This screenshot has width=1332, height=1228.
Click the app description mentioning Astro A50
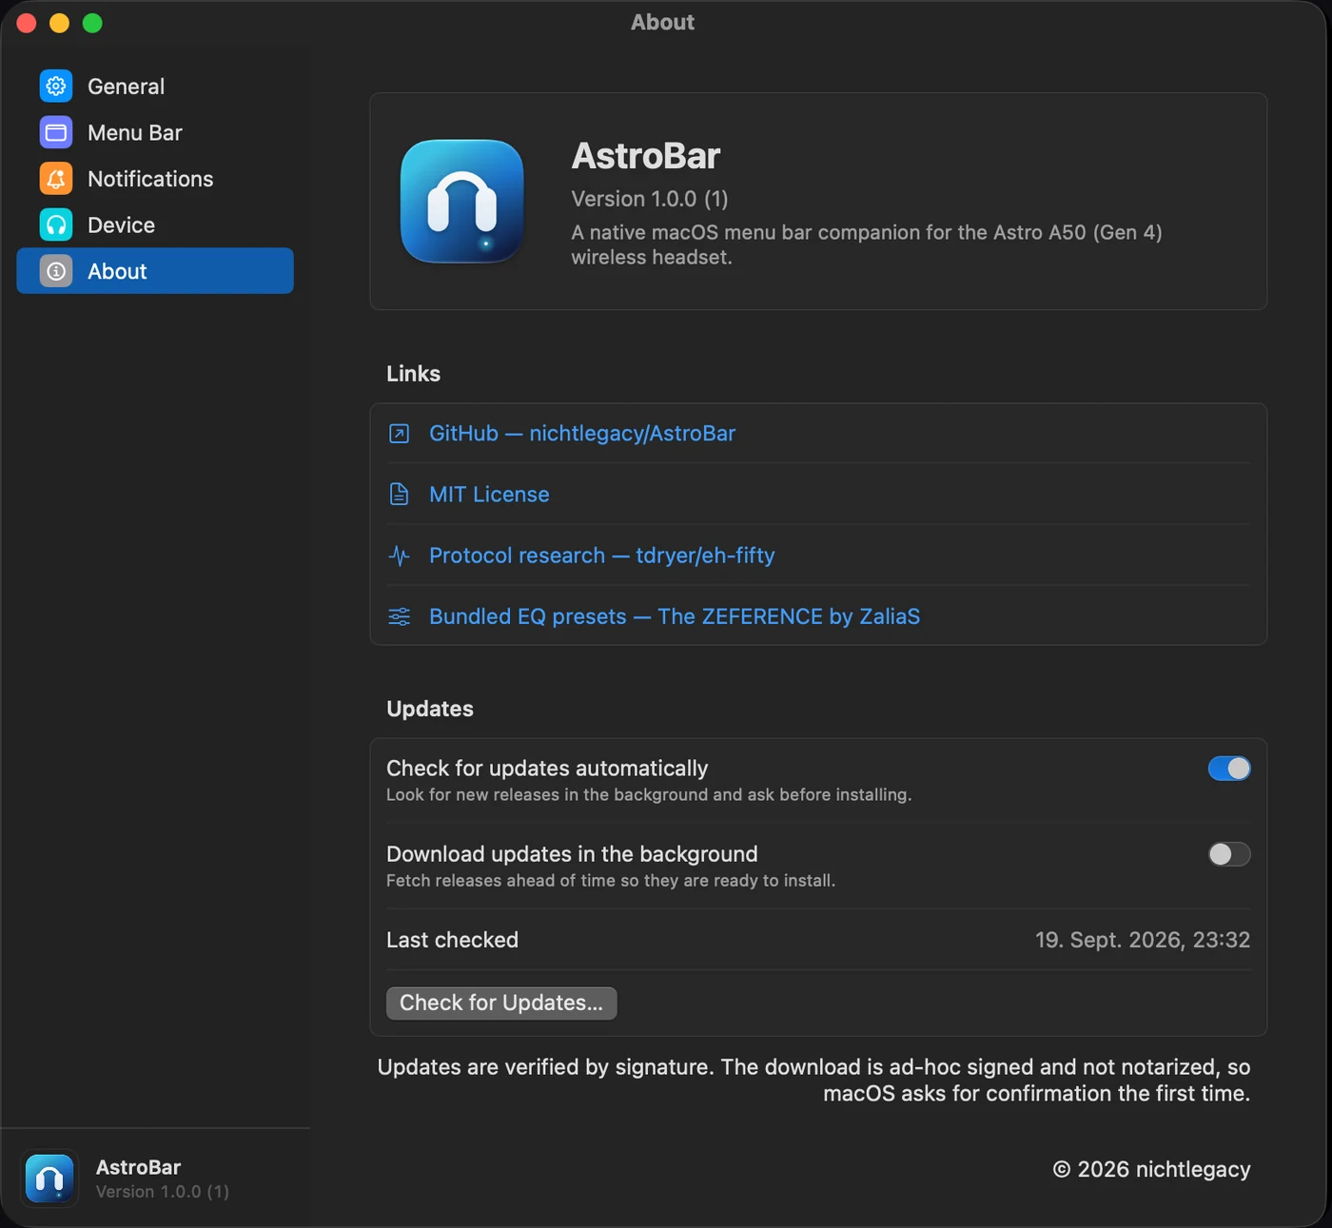coord(867,244)
